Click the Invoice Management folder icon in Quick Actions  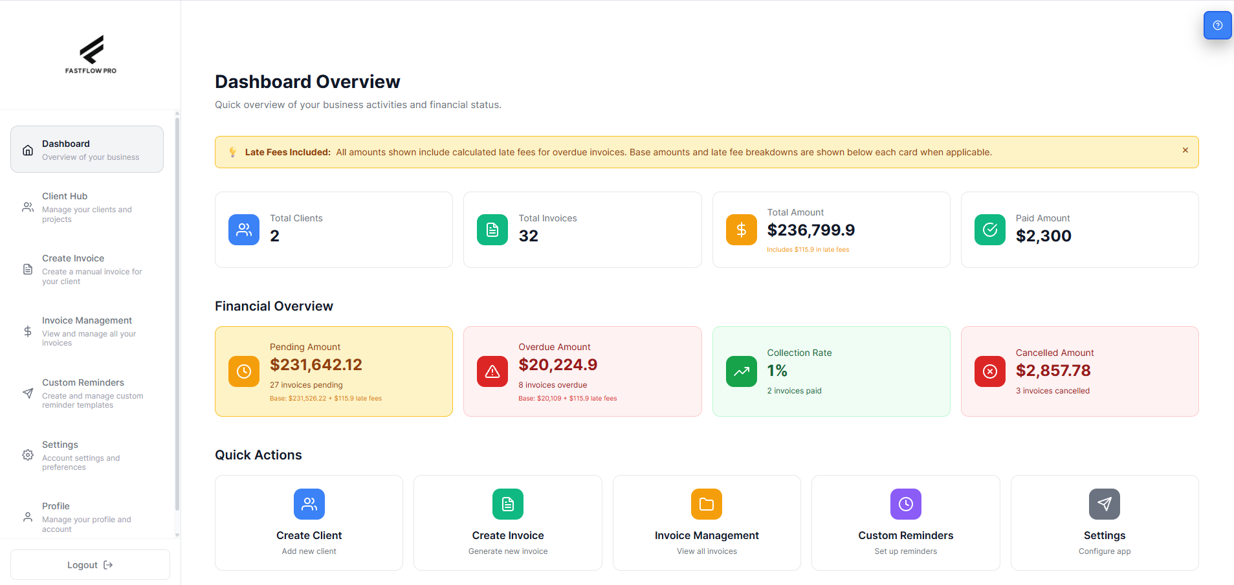(707, 504)
